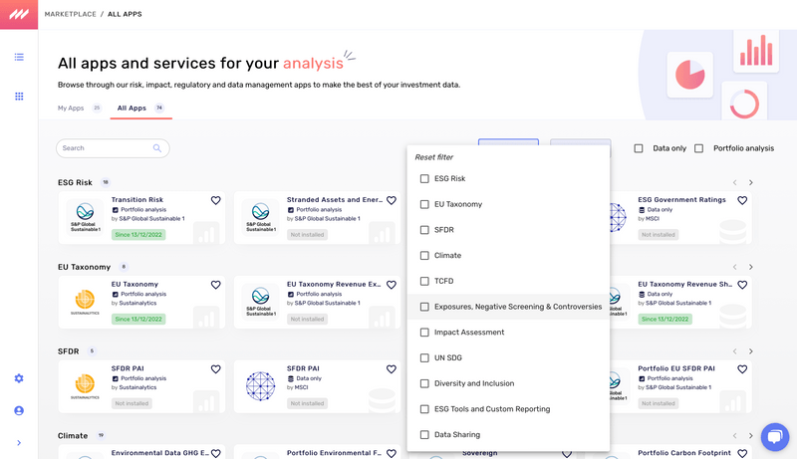The image size is (797, 459).
Task: Open the apps grid icon in sidebar
Action: click(19, 97)
